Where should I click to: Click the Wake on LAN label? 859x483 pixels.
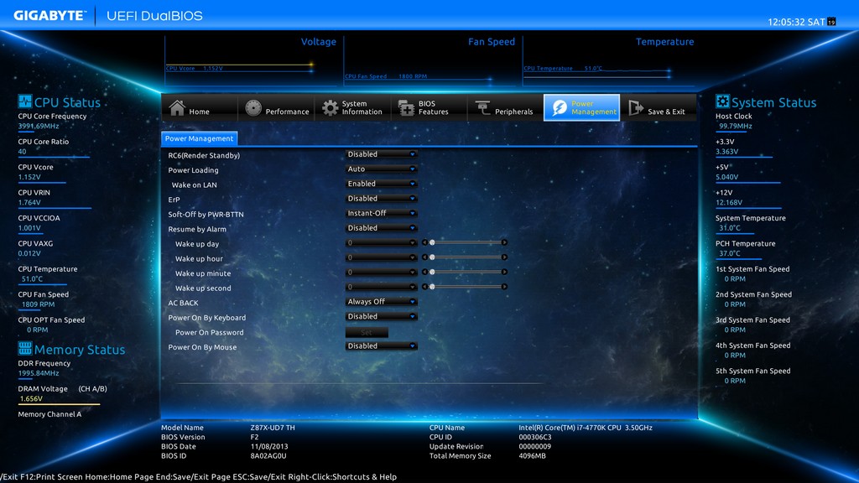point(194,185)
